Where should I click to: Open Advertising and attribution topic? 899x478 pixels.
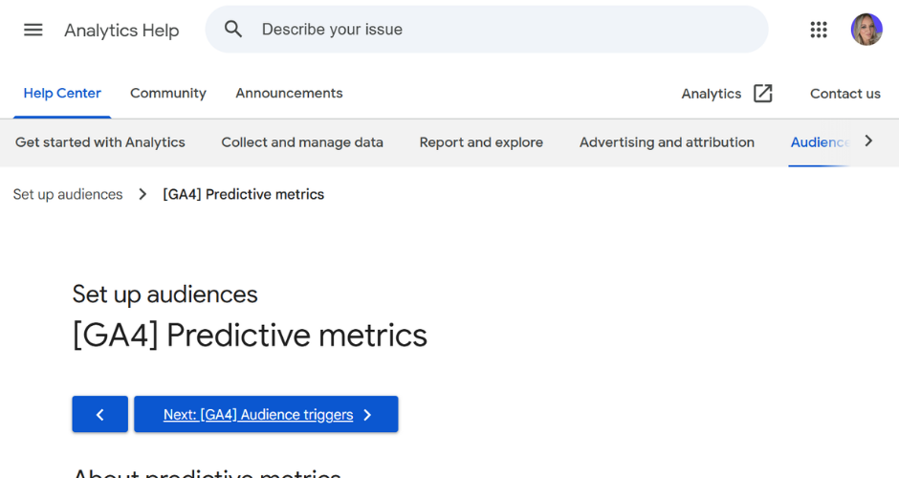pos(667,142)
